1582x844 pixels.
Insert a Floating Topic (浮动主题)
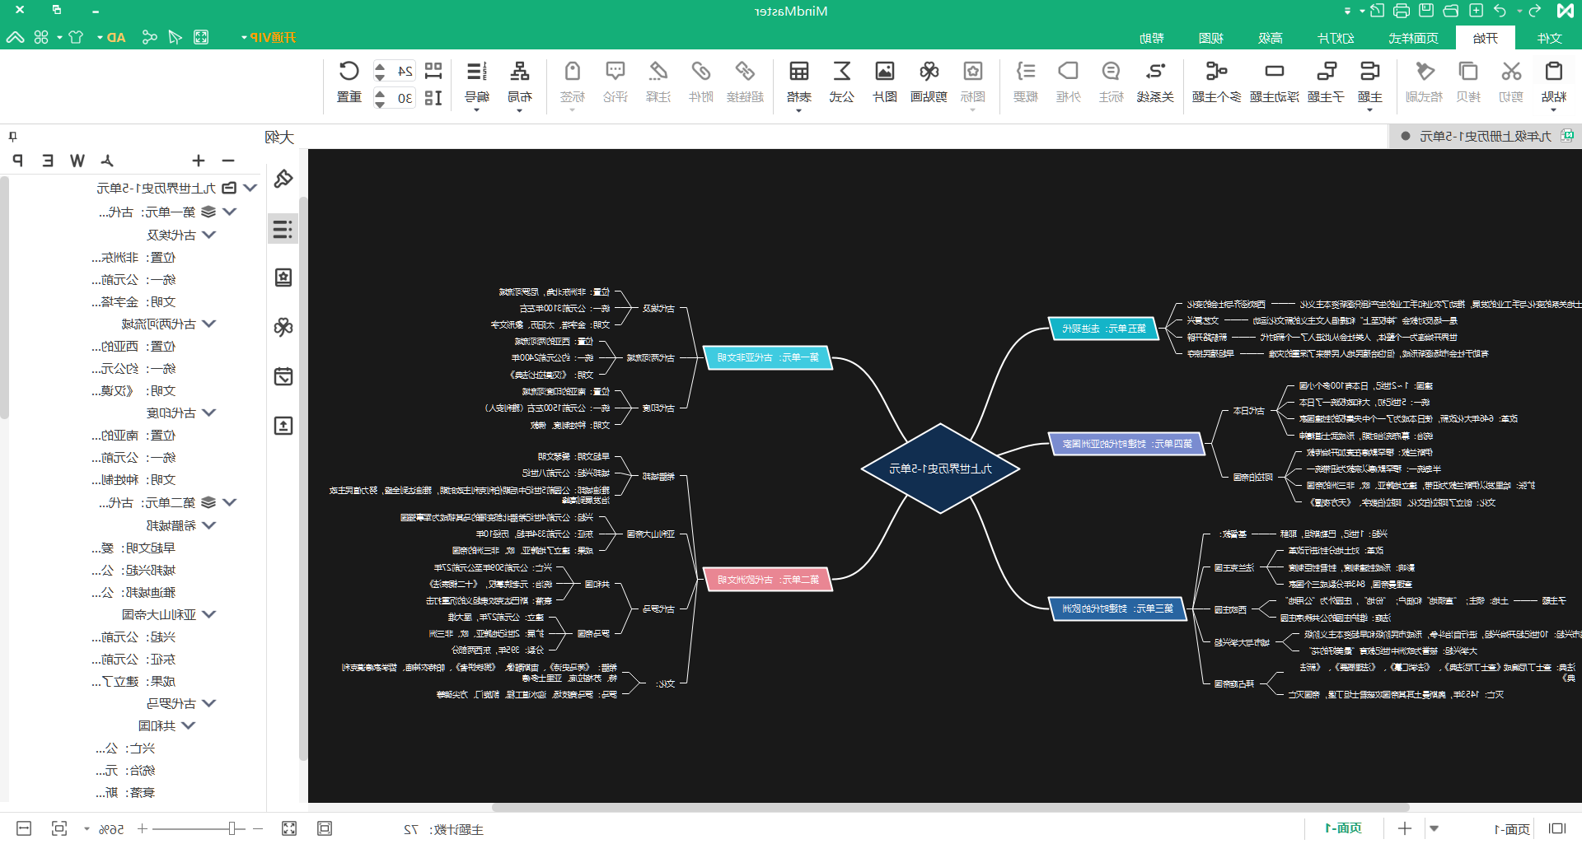tap(1274, 82)
